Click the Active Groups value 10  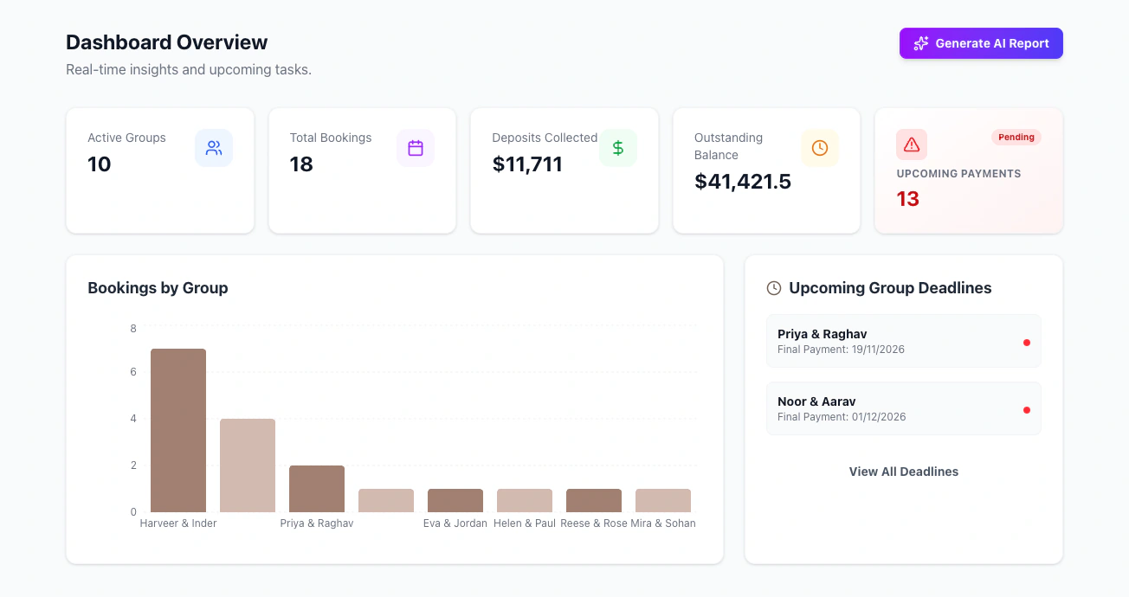pos(100,164)
